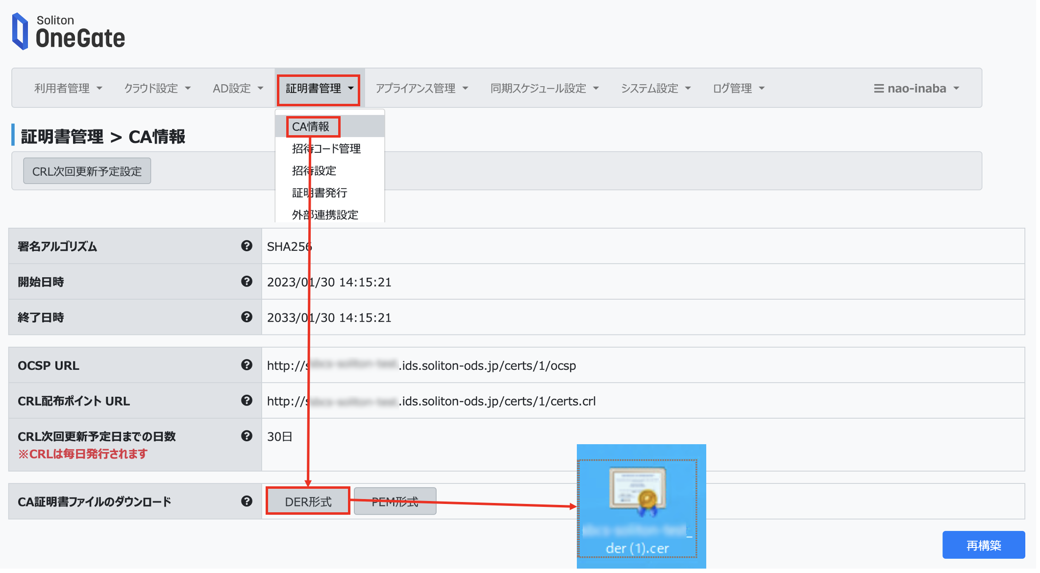Click the 30日 value
1040x573 pixels.
coord(279,437)
